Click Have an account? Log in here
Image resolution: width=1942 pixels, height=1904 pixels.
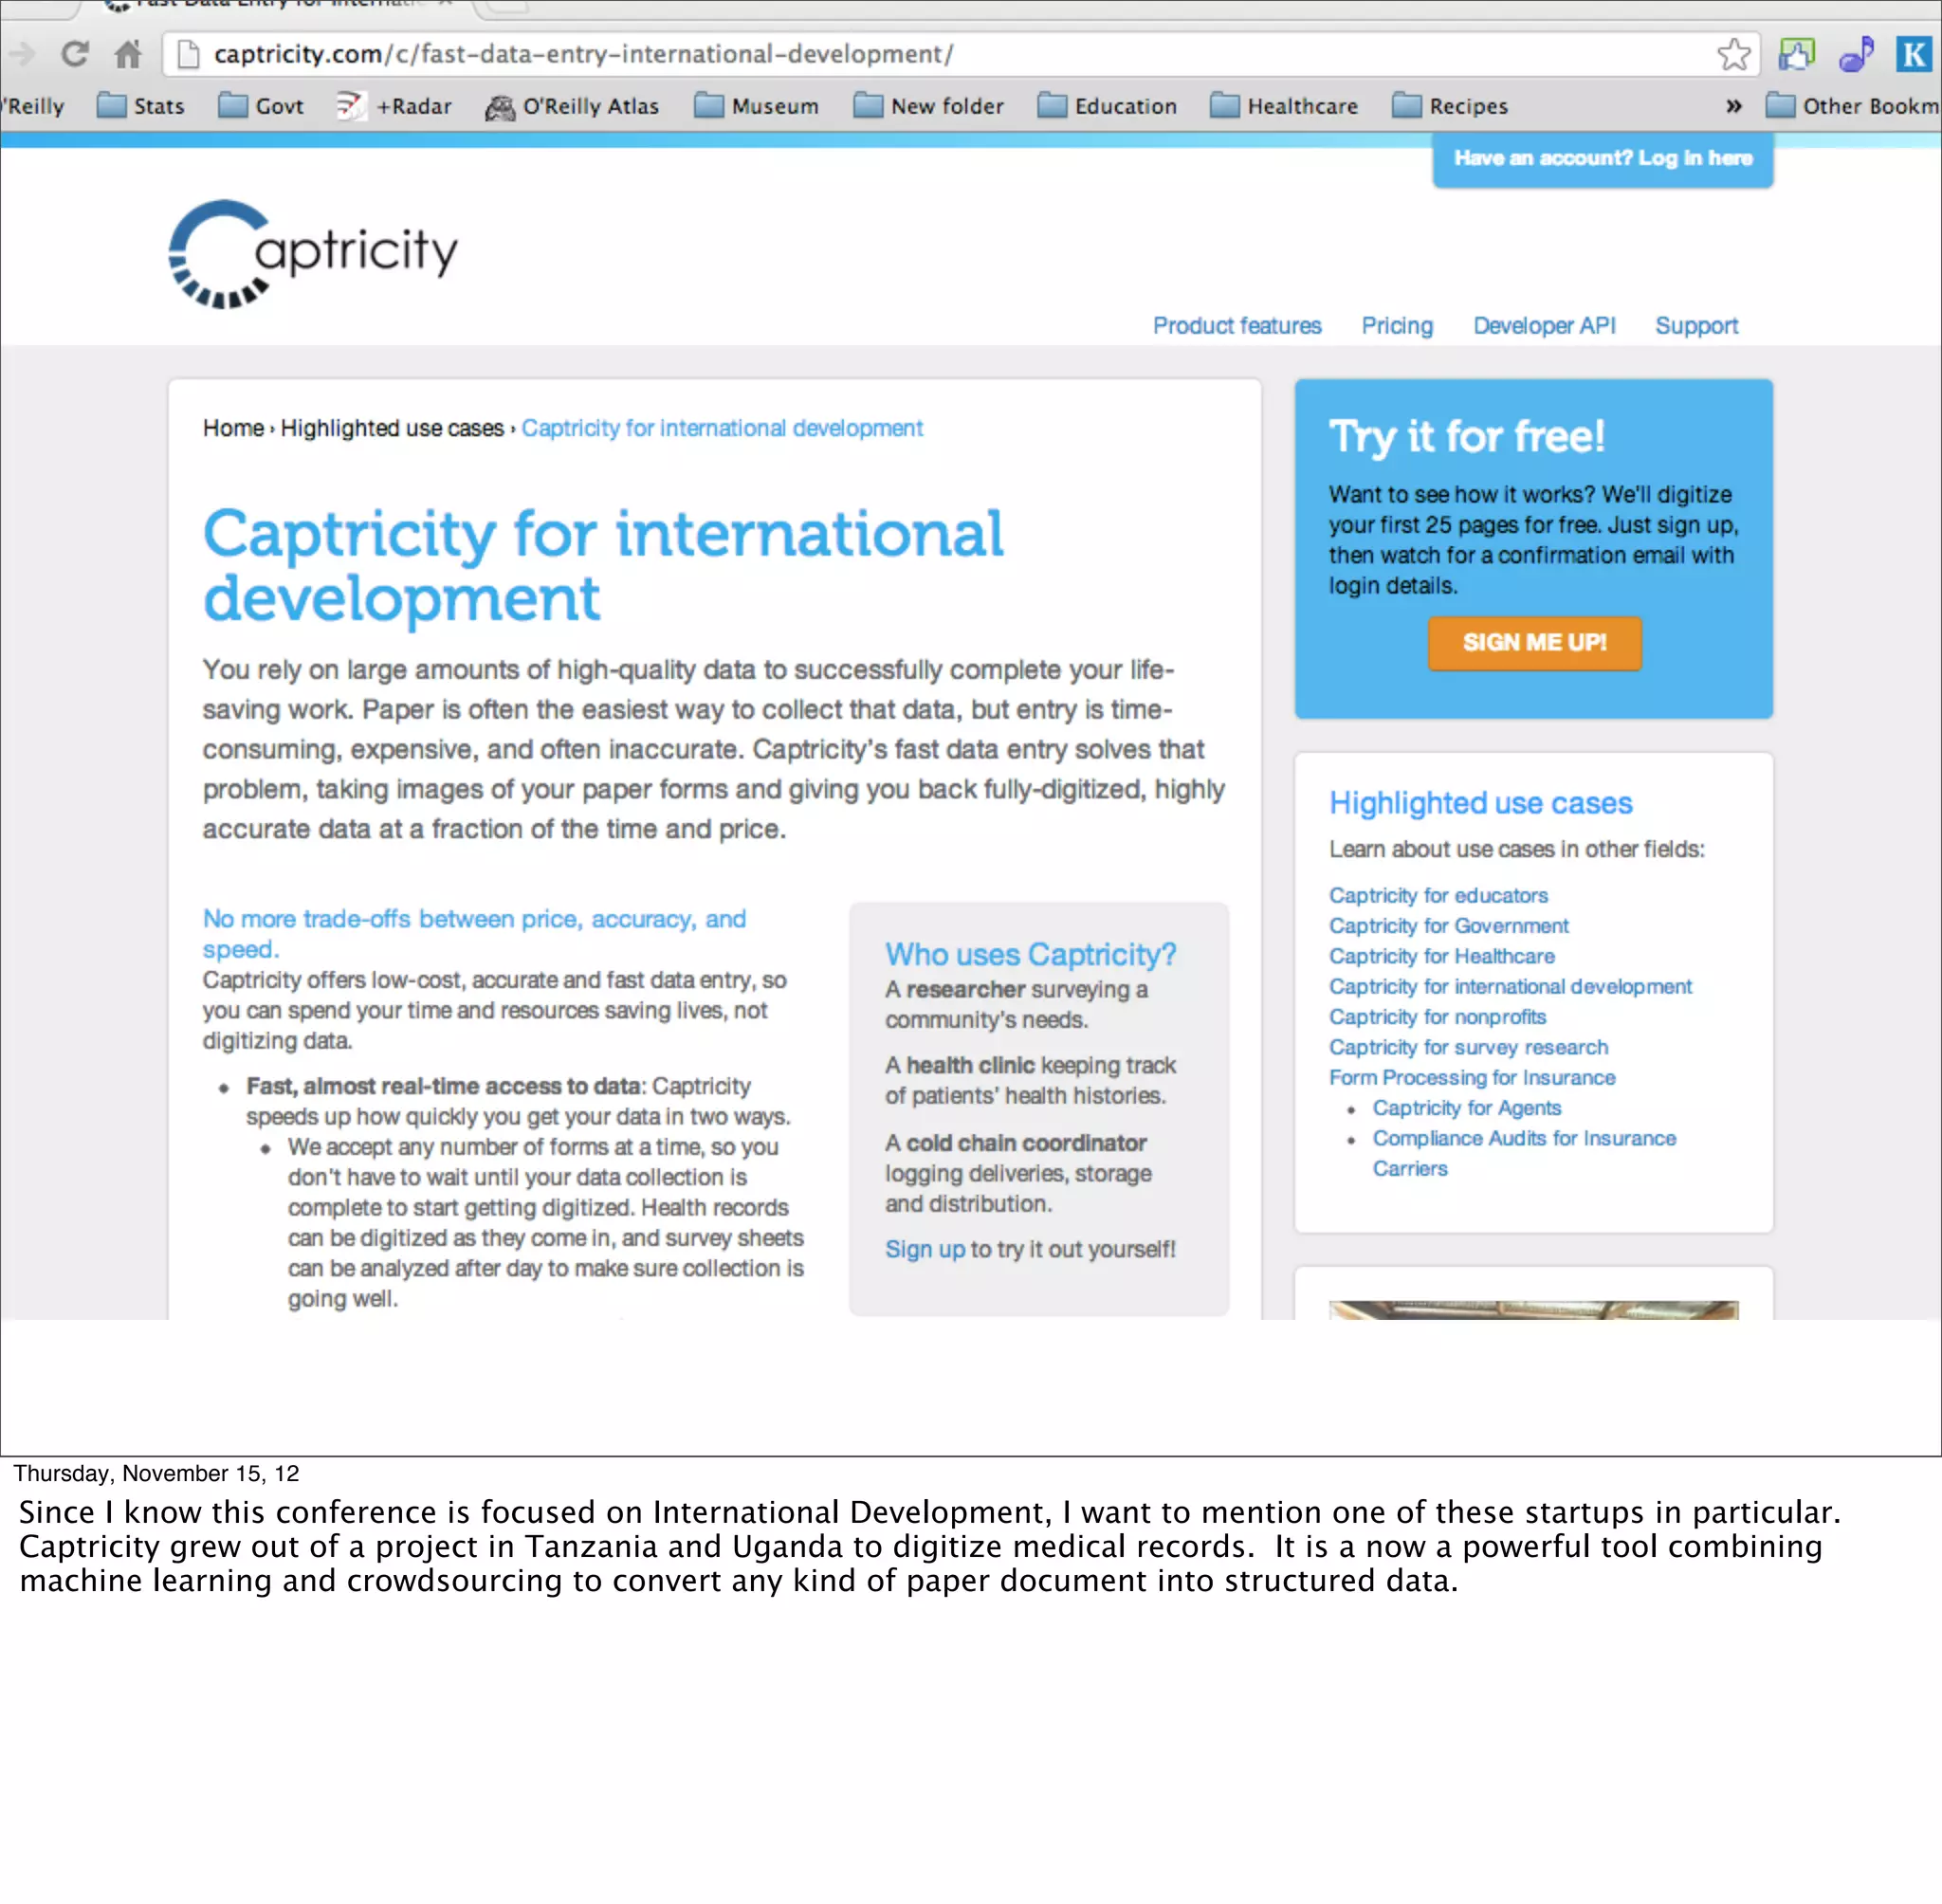[x=1602, y=158]
